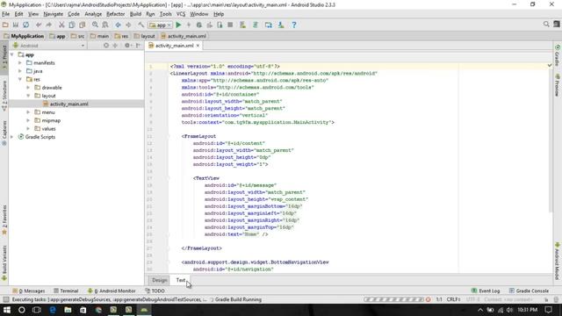Open Microsoft Edge from the taskbar
562x316 pixels.
tap(53, 310)
